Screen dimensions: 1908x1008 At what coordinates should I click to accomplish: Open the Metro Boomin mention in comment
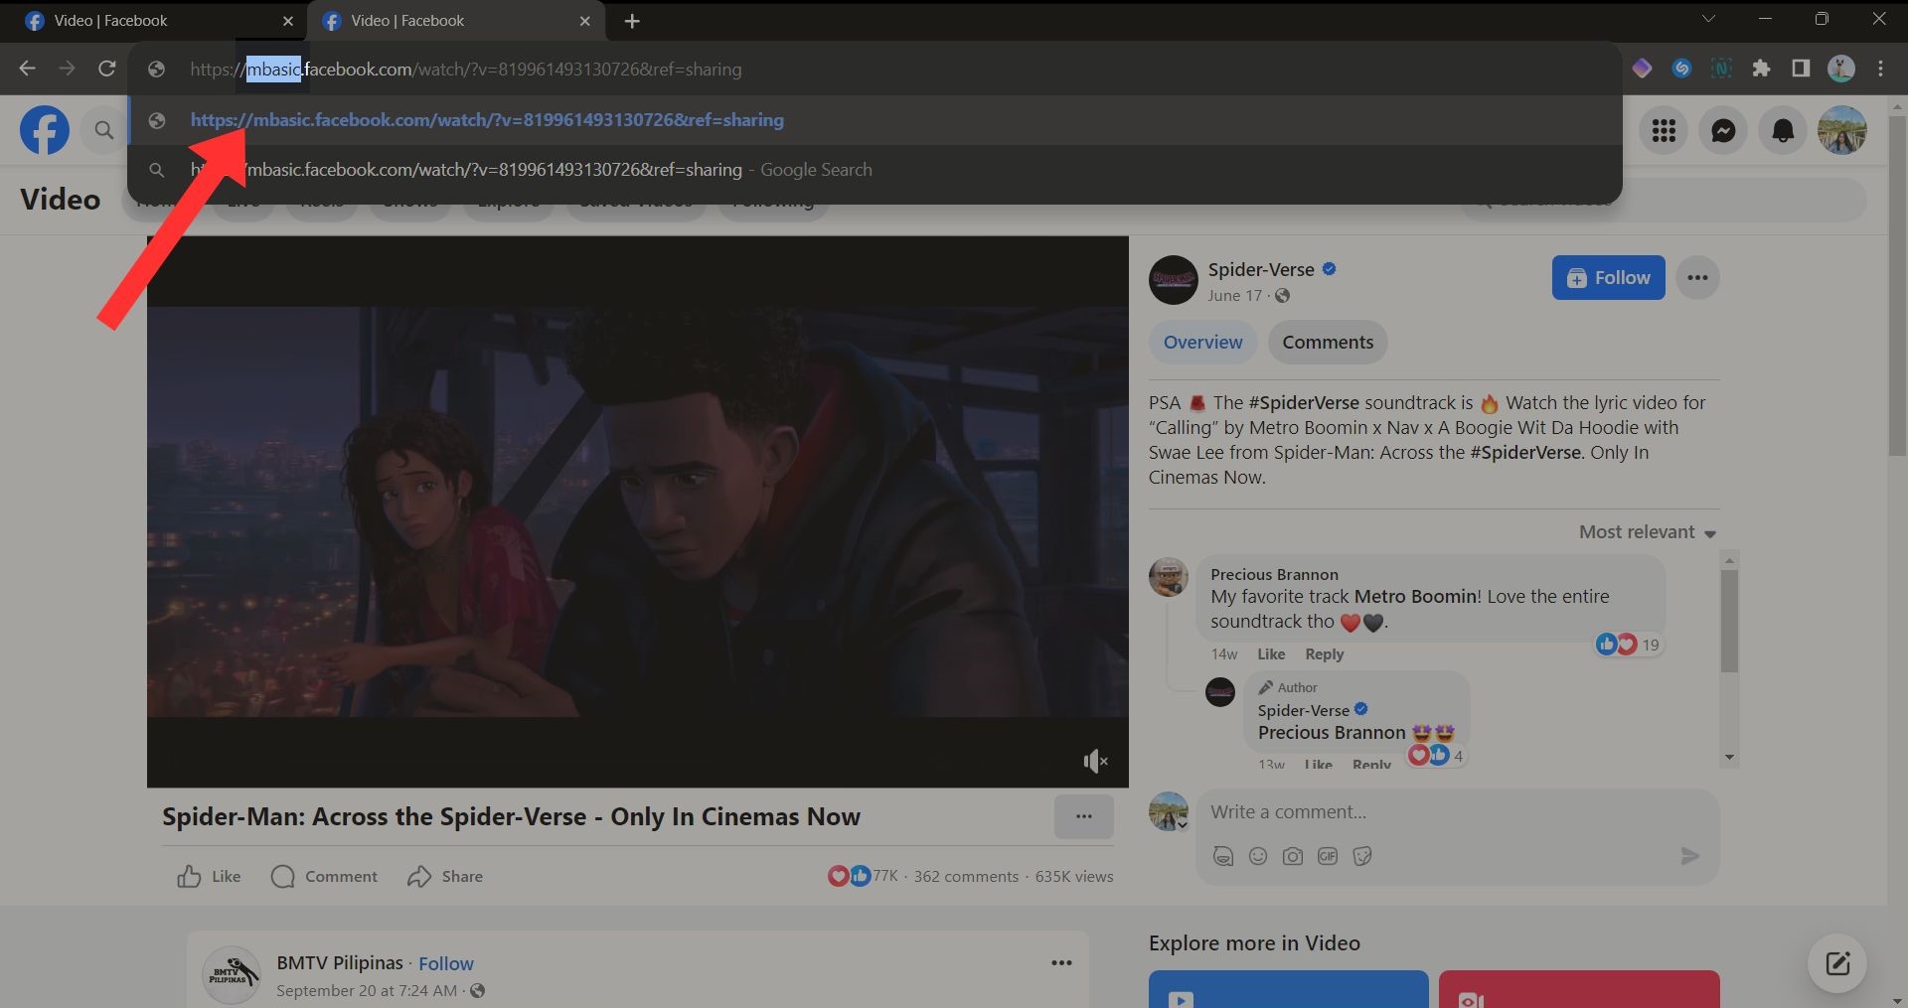click(1415, 597)
